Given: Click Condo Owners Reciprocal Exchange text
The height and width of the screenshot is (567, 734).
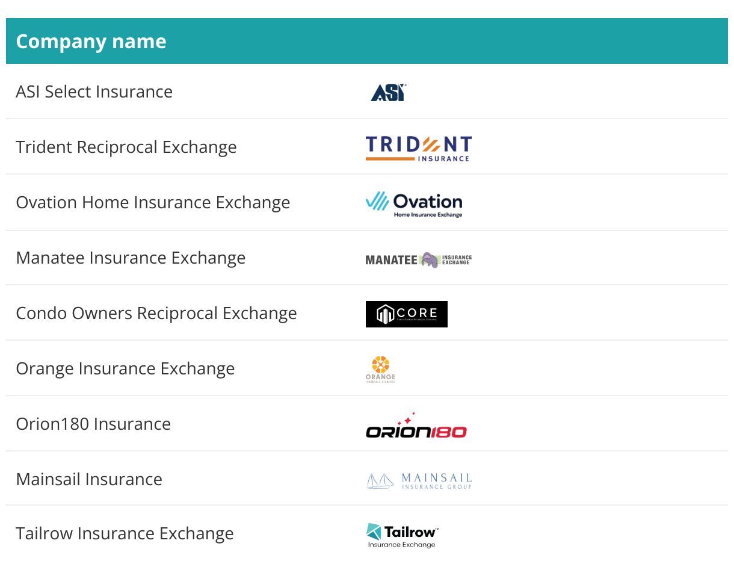Looking at the screenshot, I should point(156,313).
